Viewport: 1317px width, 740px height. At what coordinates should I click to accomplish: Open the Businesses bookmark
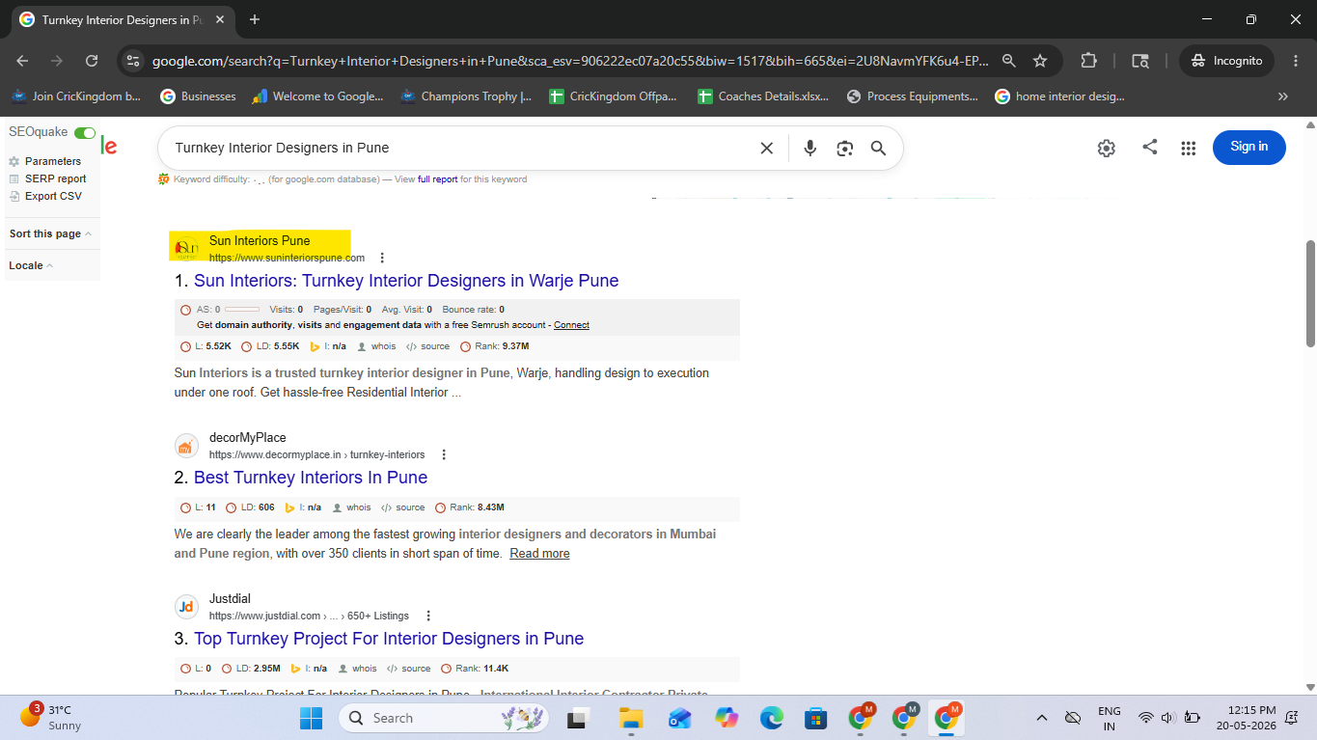[198, 96]
